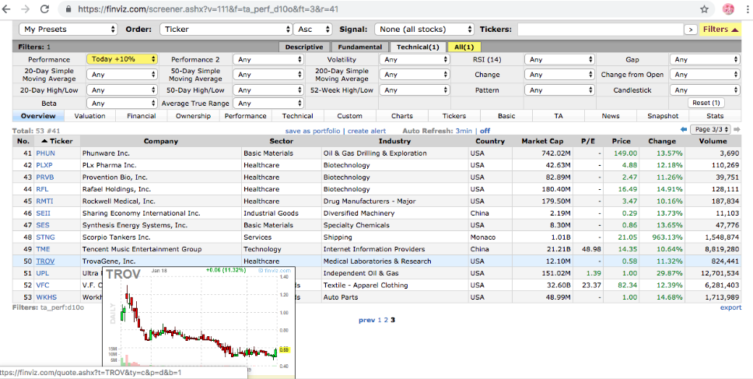Sort table by Volume column header
Screen dimensions: 753x379
tap(713, 141)
